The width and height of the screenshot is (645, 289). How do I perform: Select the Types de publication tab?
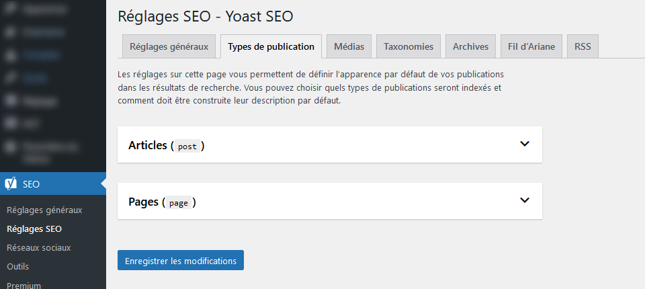271,47
